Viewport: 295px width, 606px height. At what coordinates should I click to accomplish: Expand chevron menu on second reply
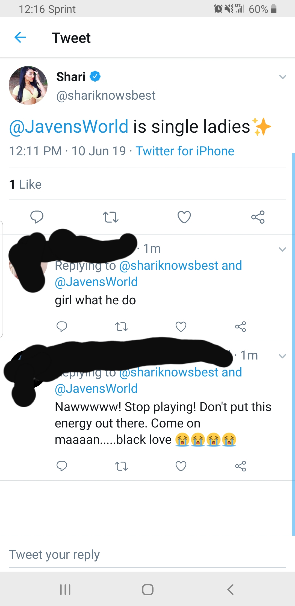pos(282,356)
